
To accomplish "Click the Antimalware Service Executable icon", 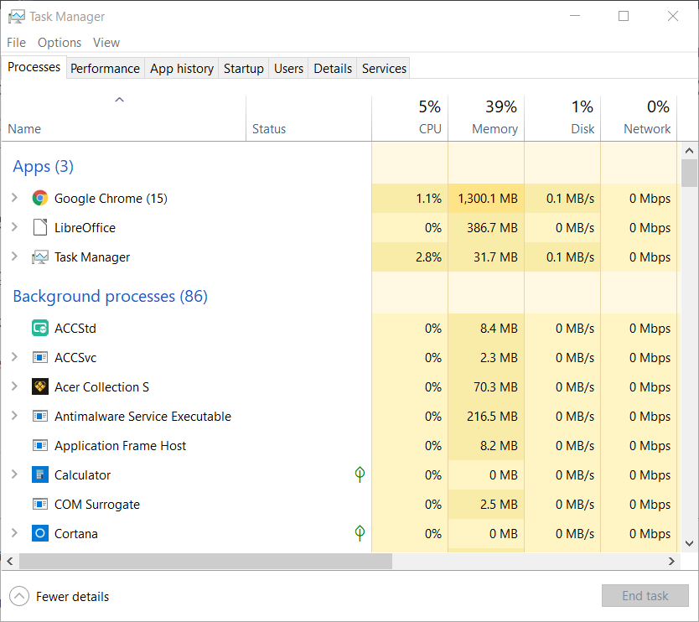I will pos(40,417).
